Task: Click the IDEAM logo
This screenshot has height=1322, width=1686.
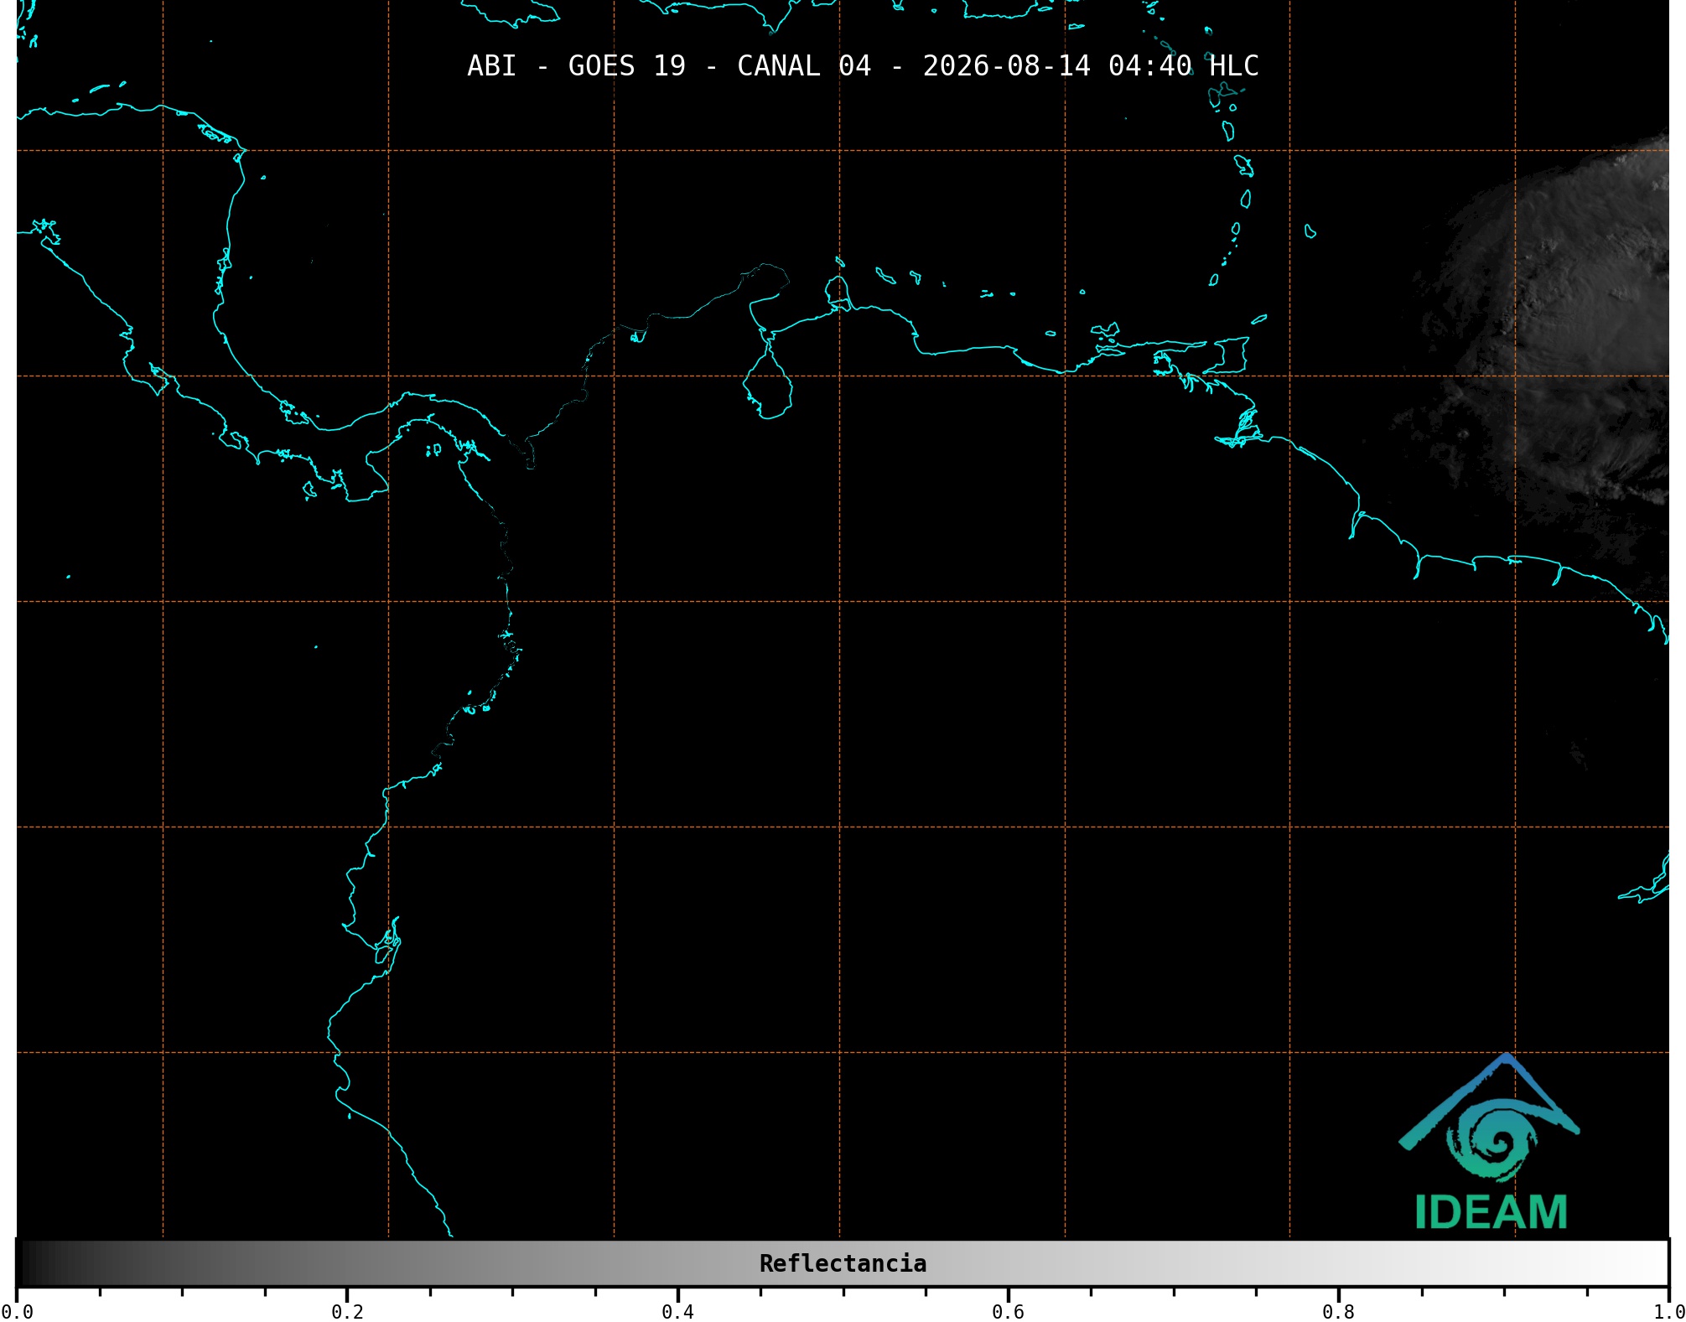Action: click(x=1490, y=1142)
